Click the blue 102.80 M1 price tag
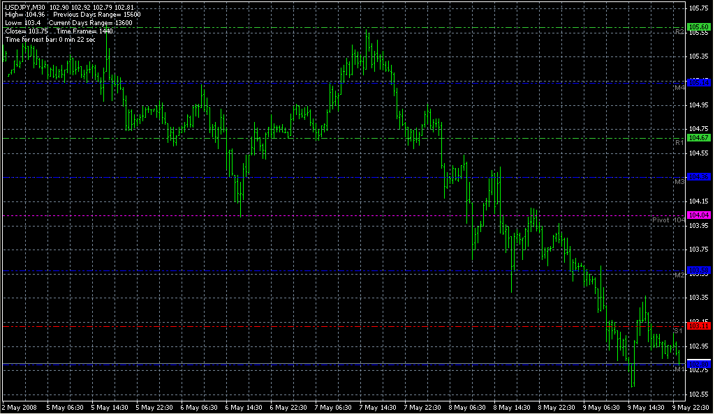 click(699, 365)
